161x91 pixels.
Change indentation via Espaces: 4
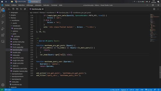[124, 90]
